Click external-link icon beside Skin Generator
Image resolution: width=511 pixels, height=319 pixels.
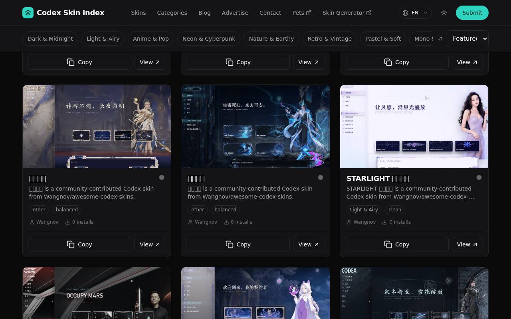click(369, 13)
